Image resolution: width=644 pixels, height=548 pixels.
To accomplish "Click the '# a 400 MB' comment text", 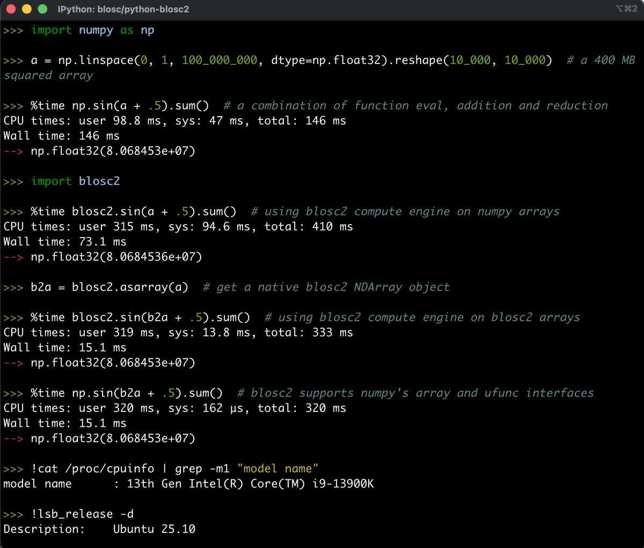I will [601, 60].
